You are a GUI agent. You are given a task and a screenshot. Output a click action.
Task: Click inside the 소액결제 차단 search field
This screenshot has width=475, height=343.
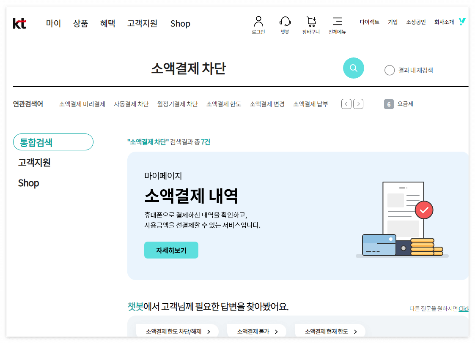pos(189,68)
